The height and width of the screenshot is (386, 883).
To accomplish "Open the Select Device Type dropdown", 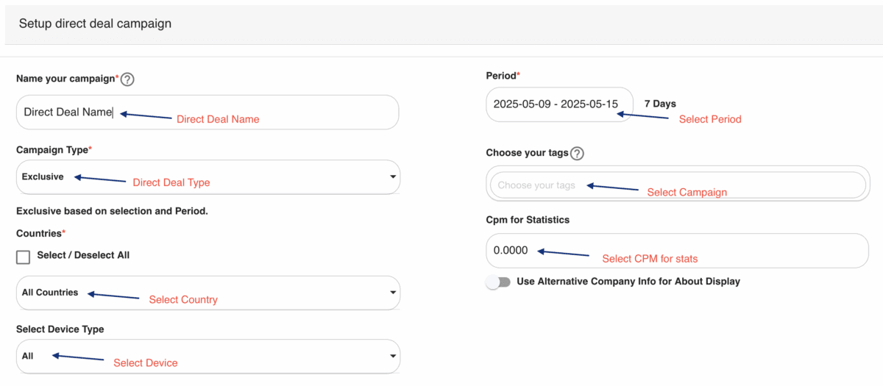I will (x=208, y=357).
